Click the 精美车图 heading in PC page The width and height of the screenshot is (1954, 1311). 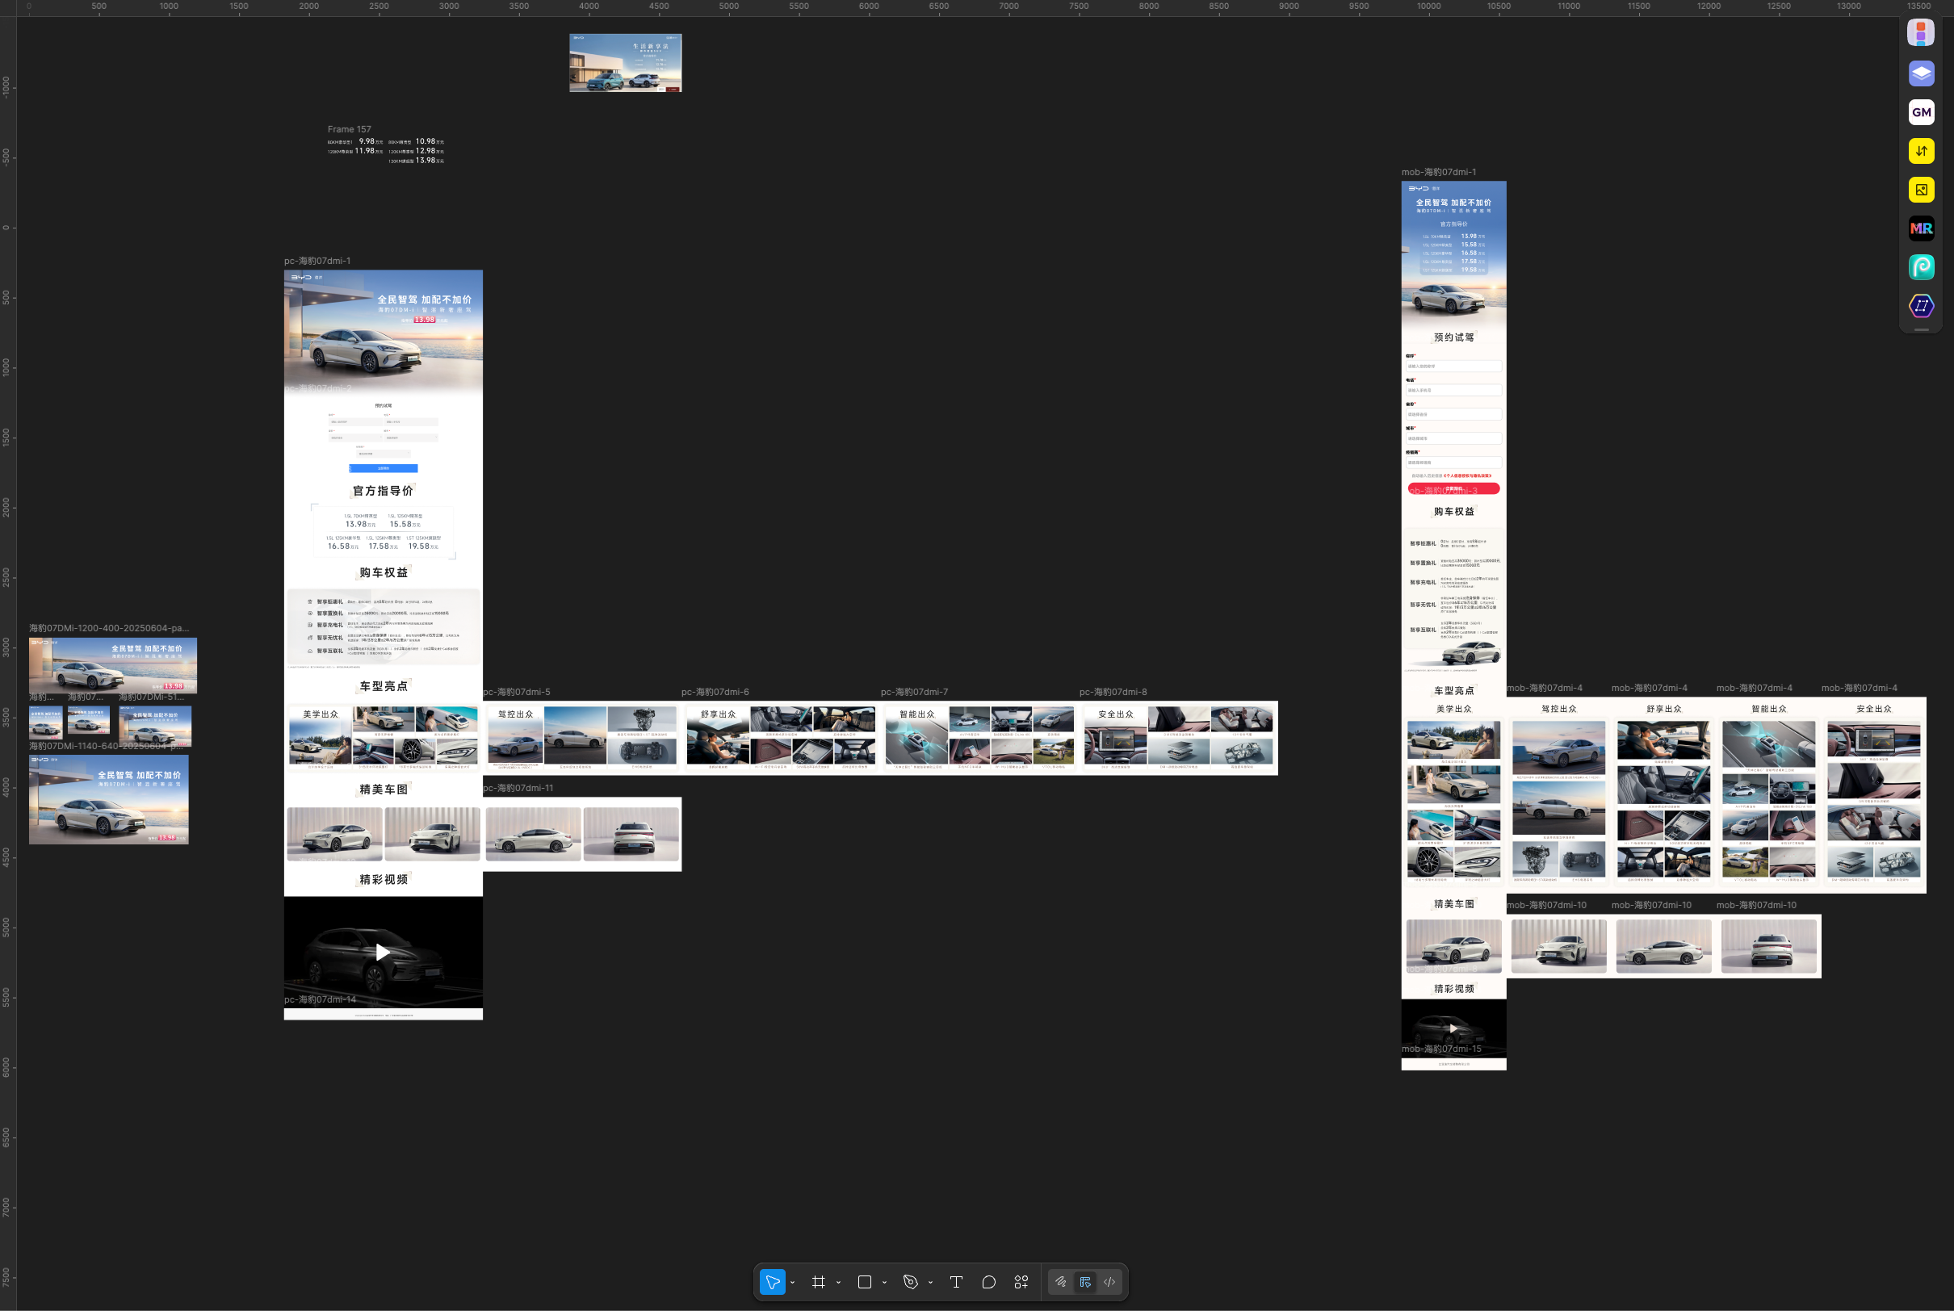pos(383,790)
